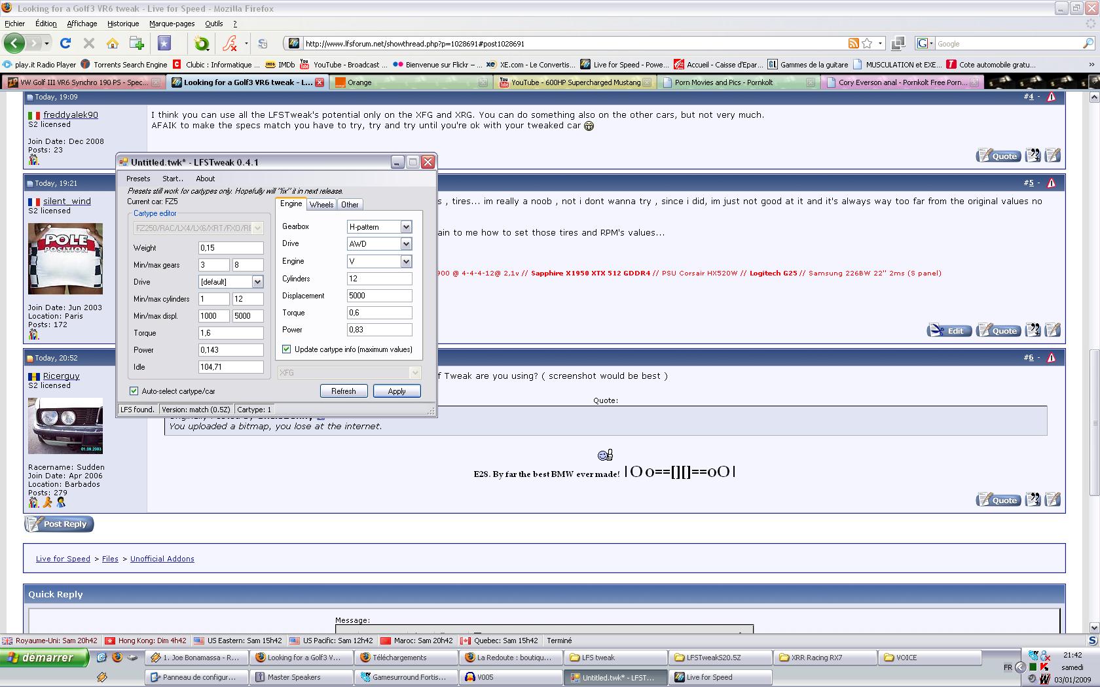Image resolution: width=1100 pixels, height=687 pixels.
Task: Switch to the Live for Speed taskbar window
Action: [720, 677]
